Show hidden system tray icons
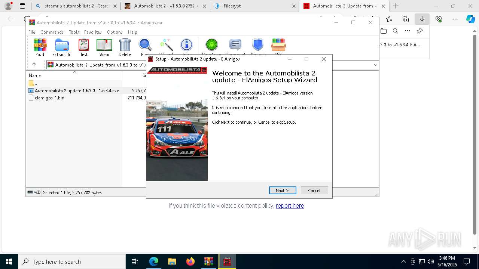This screenshot has width=479, height=269. click(403, 262)
